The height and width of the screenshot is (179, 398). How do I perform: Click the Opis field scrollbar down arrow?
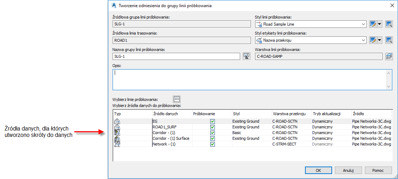[389, 87]
